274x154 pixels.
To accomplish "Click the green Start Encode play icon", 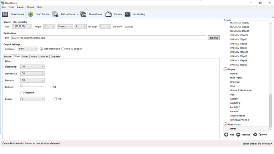I will [x=31, y=14].
